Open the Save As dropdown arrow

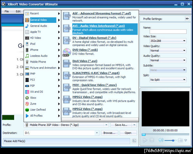pos(134,125)
